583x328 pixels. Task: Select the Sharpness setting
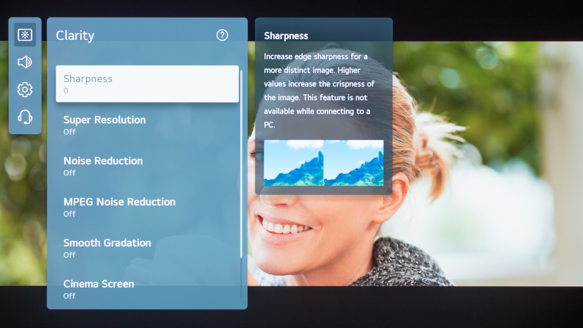pos(147,84)
